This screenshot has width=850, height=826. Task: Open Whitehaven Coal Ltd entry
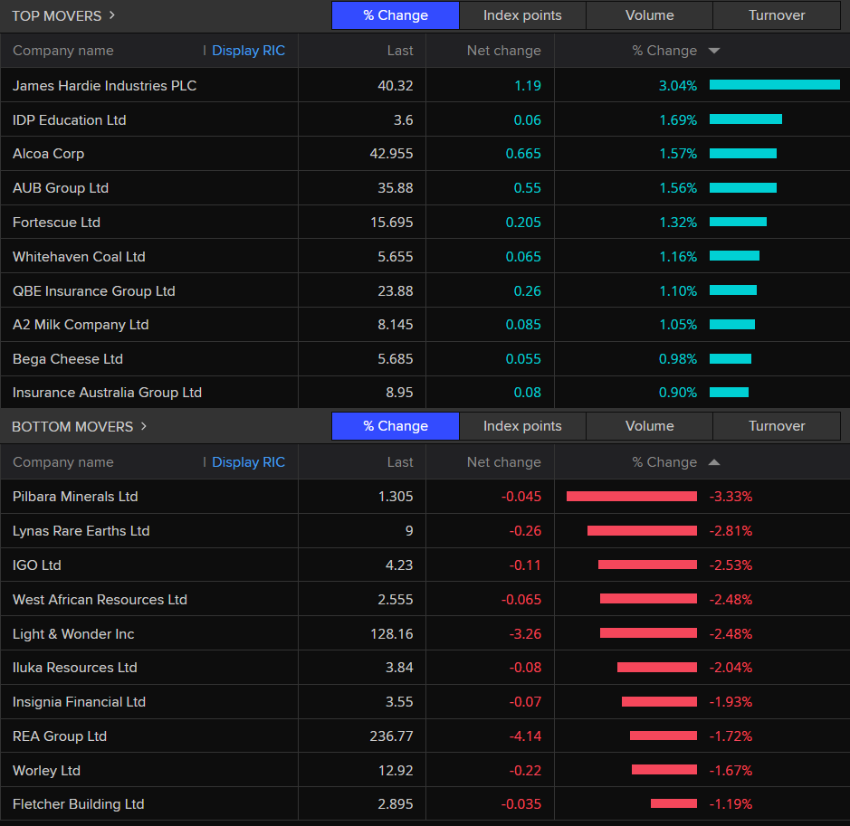[79, 256]
